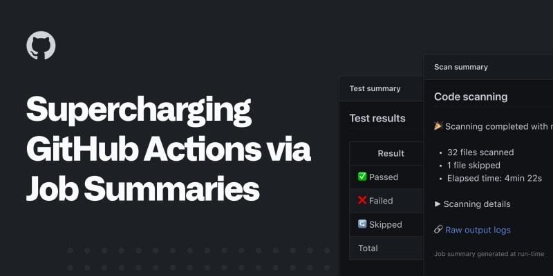
Task: Click the Scanning completed status text
Action: 498,126
